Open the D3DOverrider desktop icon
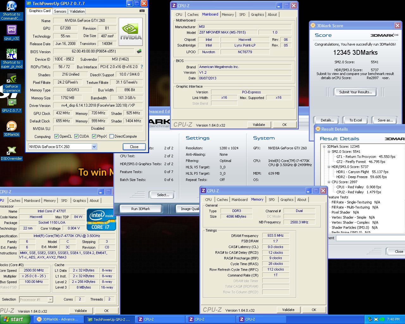The image size is (405, 324). (x=11, y=153)
